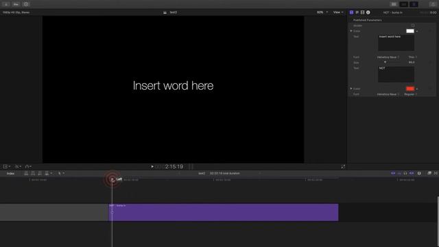Open the enhancements popup menu
The height and width of the screenshot is (247, 439).
point(28,167)
